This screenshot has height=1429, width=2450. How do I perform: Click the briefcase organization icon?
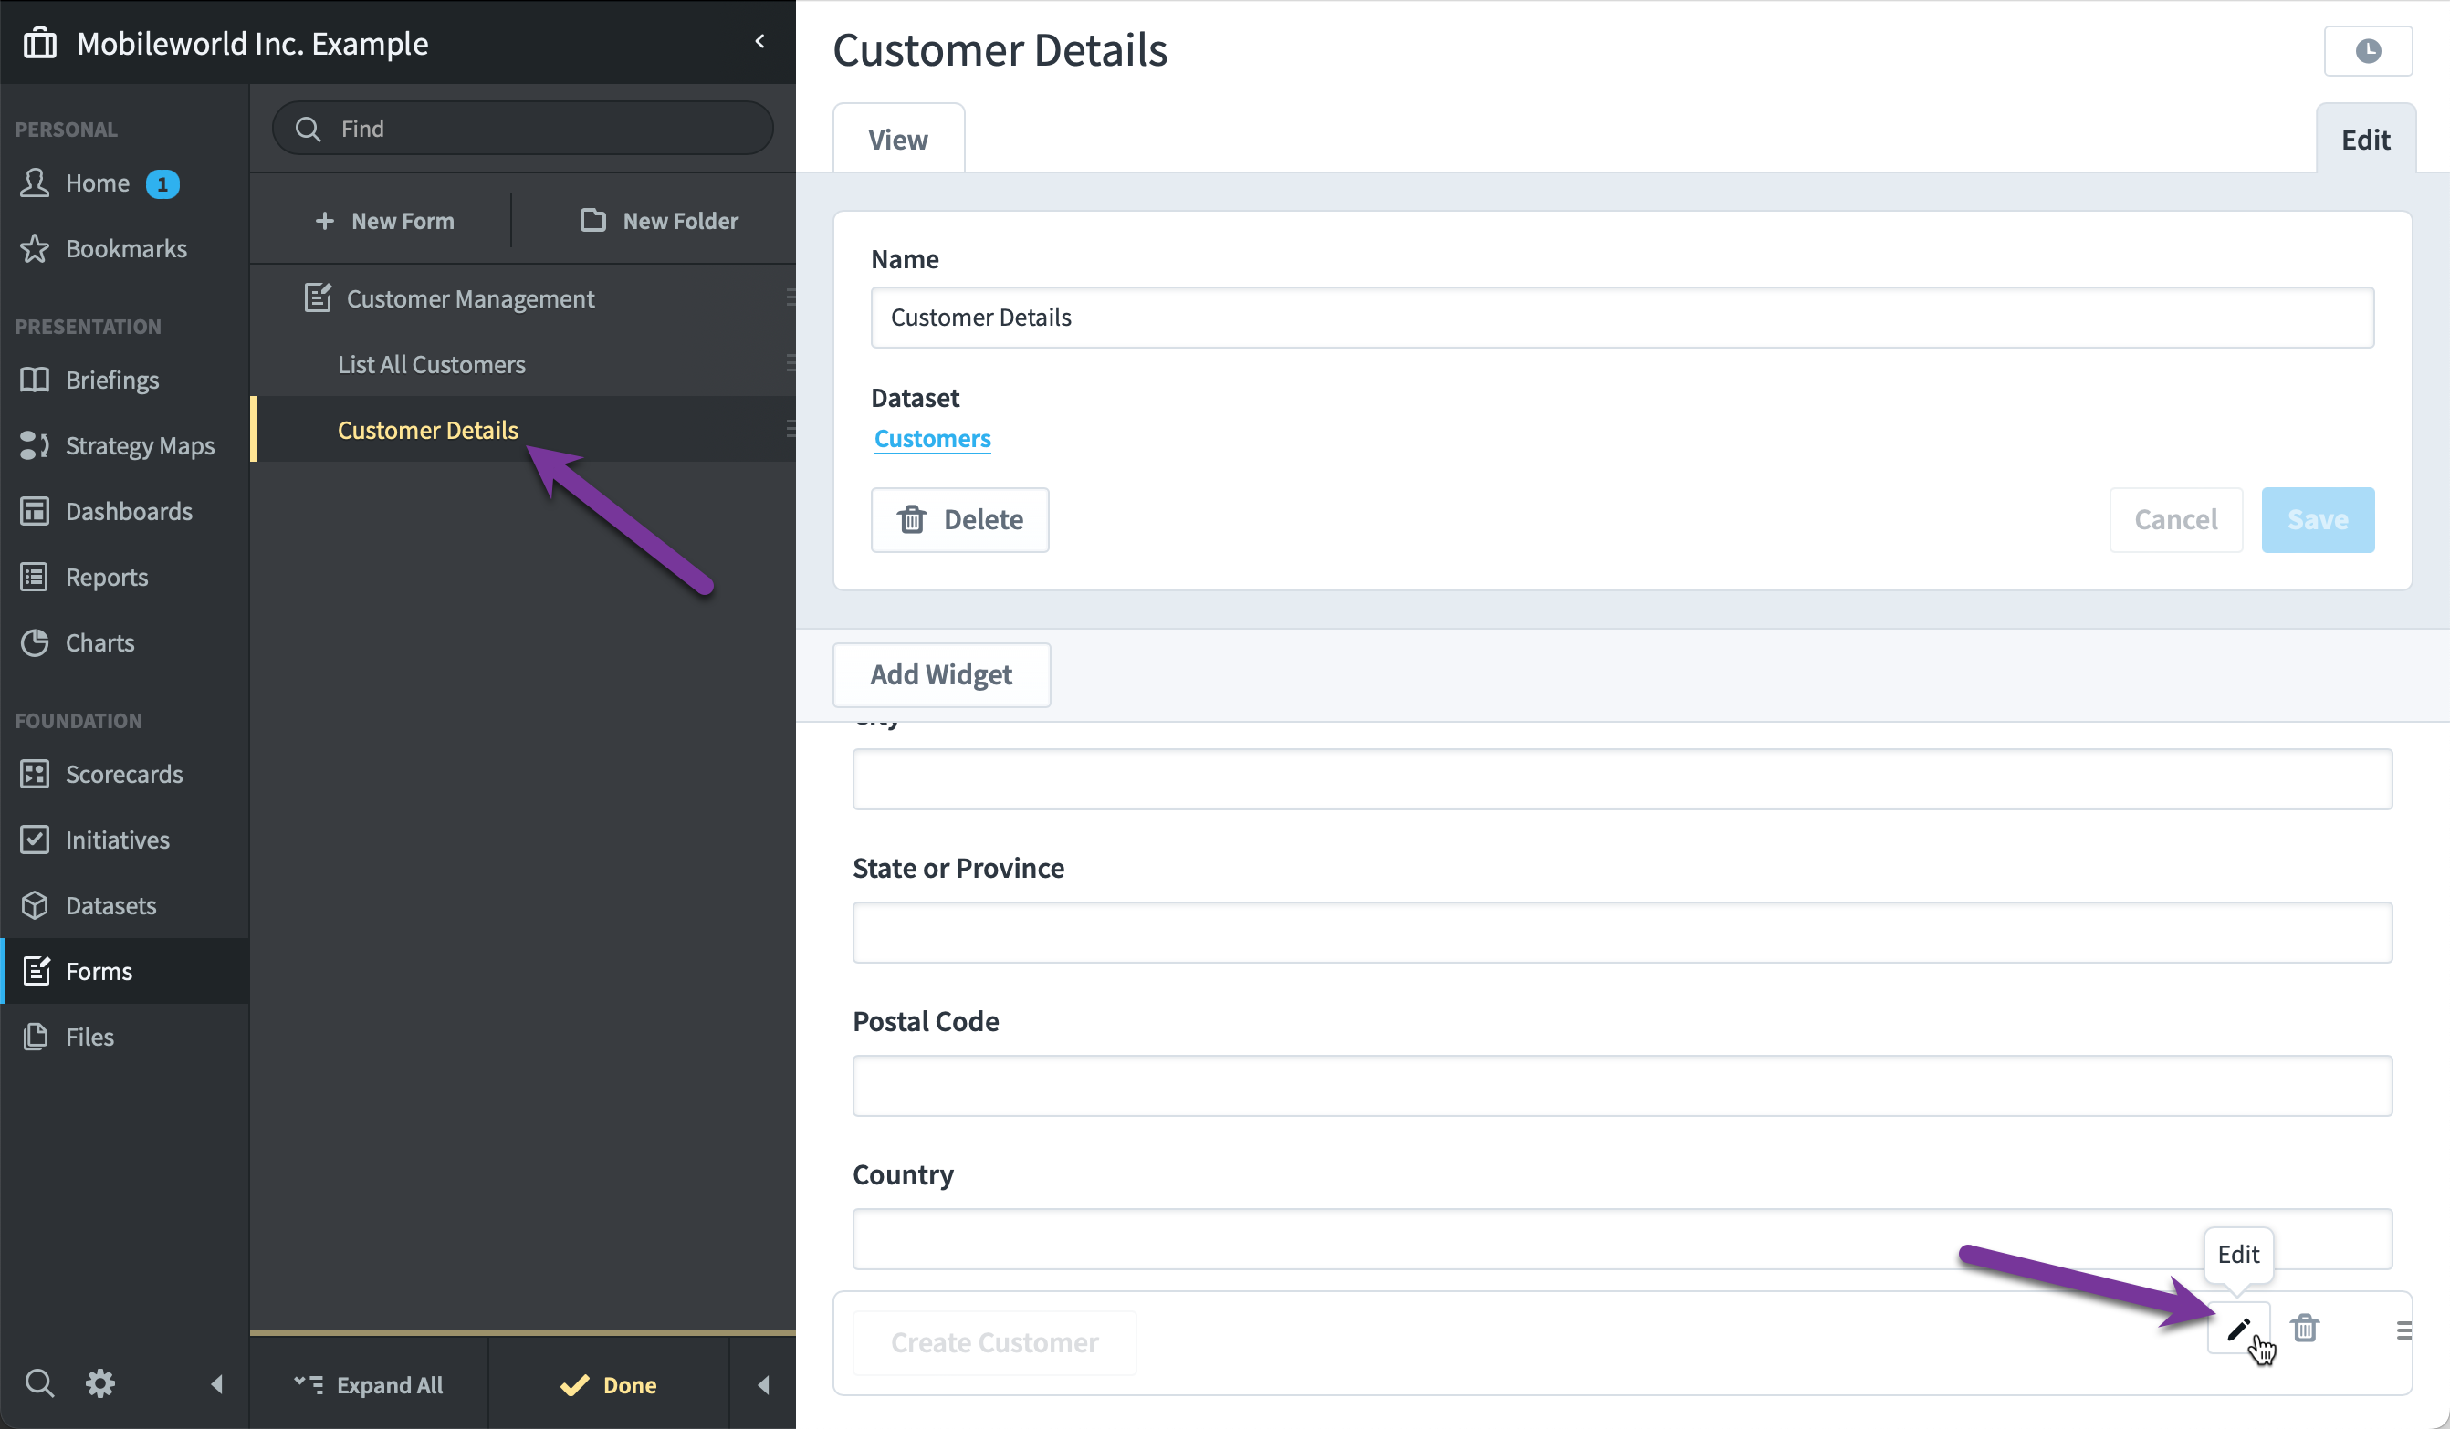point(40,43)
